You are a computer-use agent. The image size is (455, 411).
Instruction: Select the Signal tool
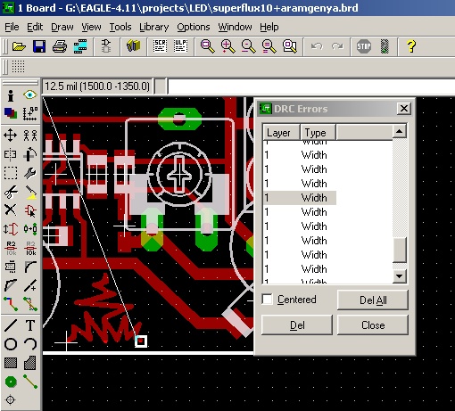coord(30,382)
